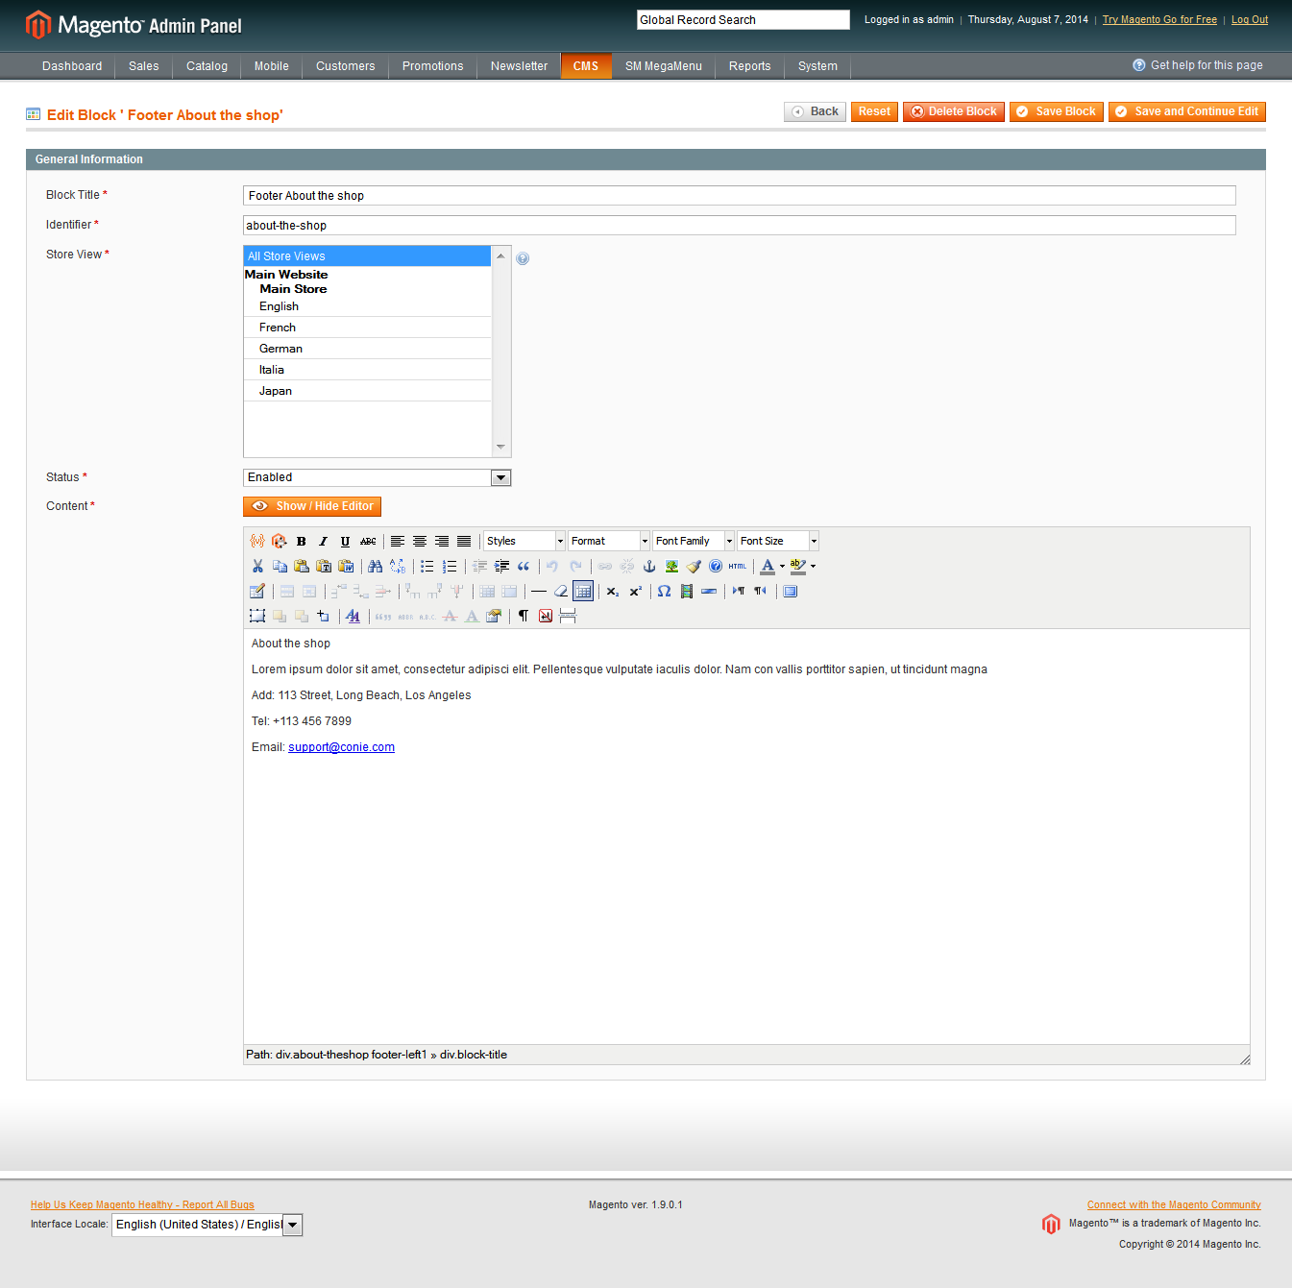1292x1288 pixels.
Task: Click Paste from Word icon
Action: [x=345, y=566]
